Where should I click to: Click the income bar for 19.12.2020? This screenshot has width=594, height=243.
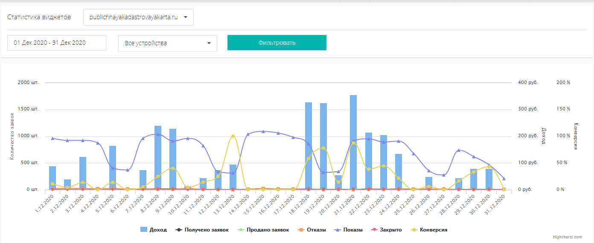click(x=323, y=146)
